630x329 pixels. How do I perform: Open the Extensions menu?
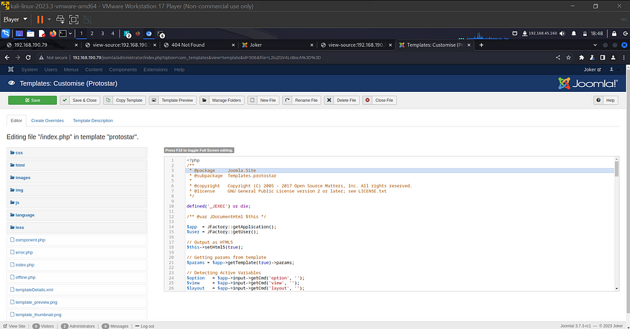coord(156,70)
